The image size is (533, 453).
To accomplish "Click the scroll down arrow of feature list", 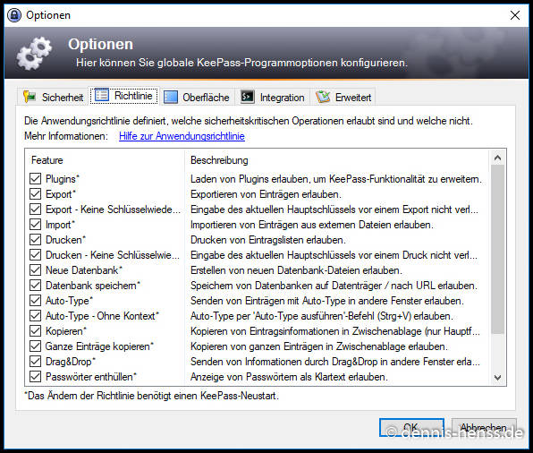I will coord(497,378).
